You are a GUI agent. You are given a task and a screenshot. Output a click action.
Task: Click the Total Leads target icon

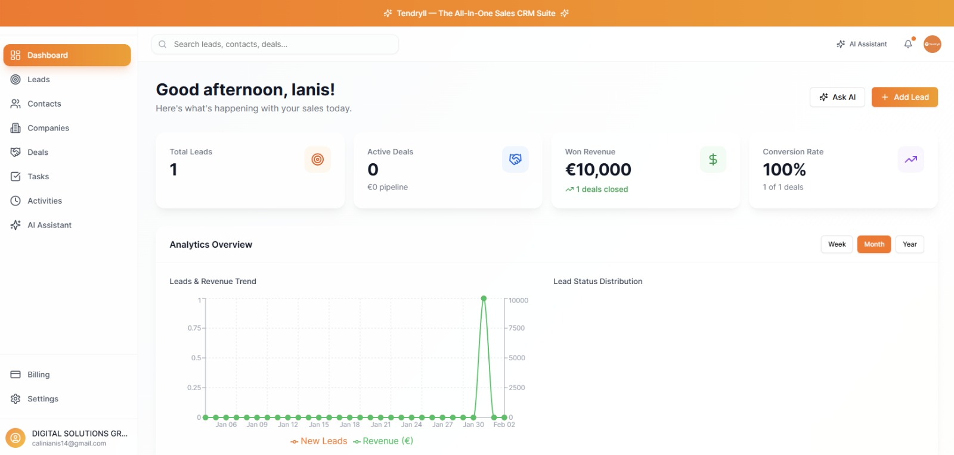click(317, 160)
